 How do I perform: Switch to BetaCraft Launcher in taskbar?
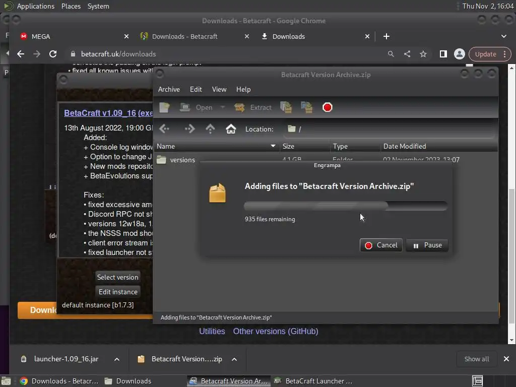tap(313, 381)
